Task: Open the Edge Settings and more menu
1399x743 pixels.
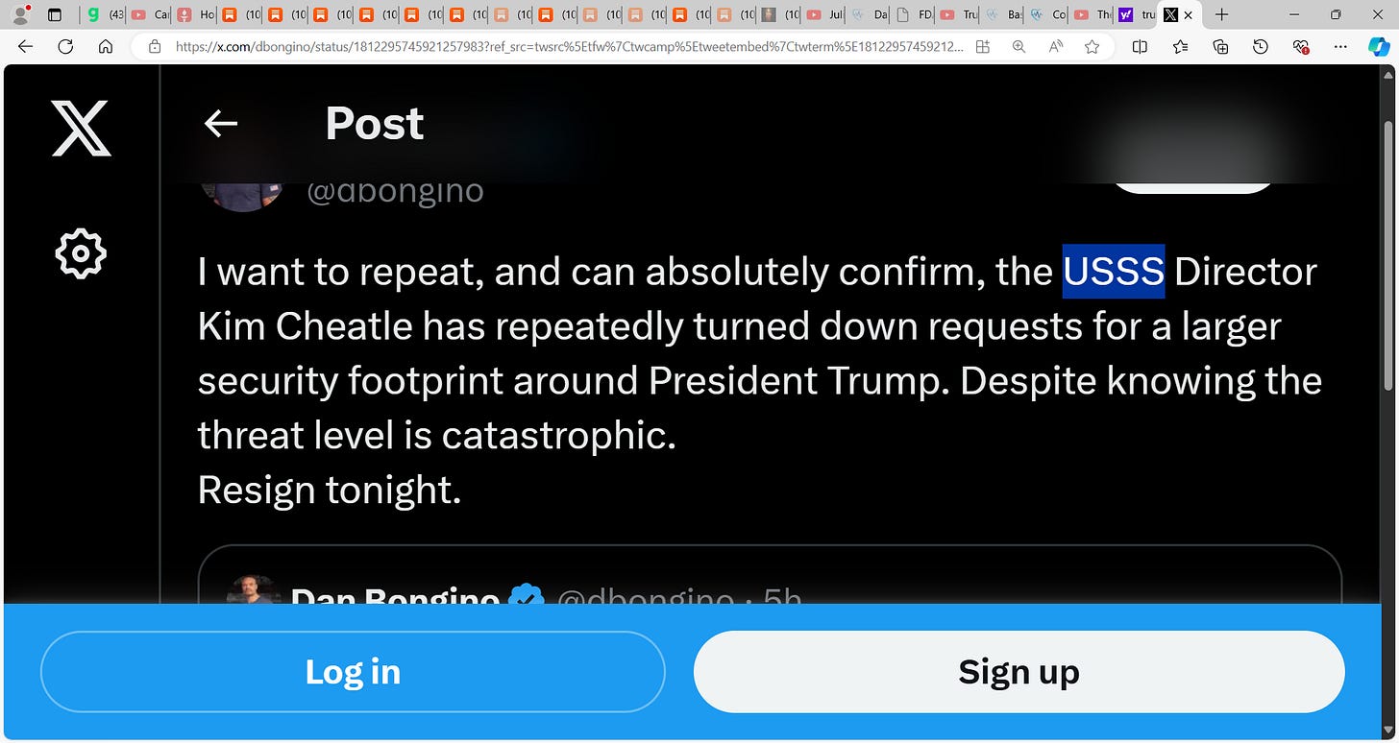Action: pyautogui.click(x=1340, y=46)
